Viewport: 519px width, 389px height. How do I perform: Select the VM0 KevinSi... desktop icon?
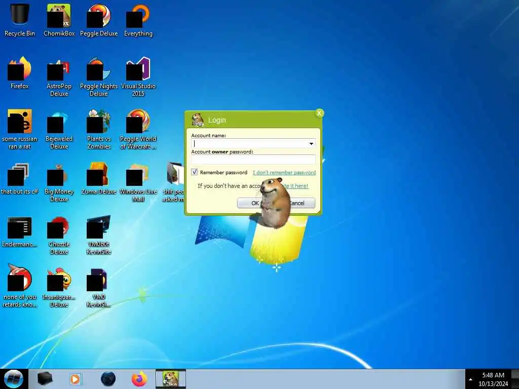pos(99,287)
